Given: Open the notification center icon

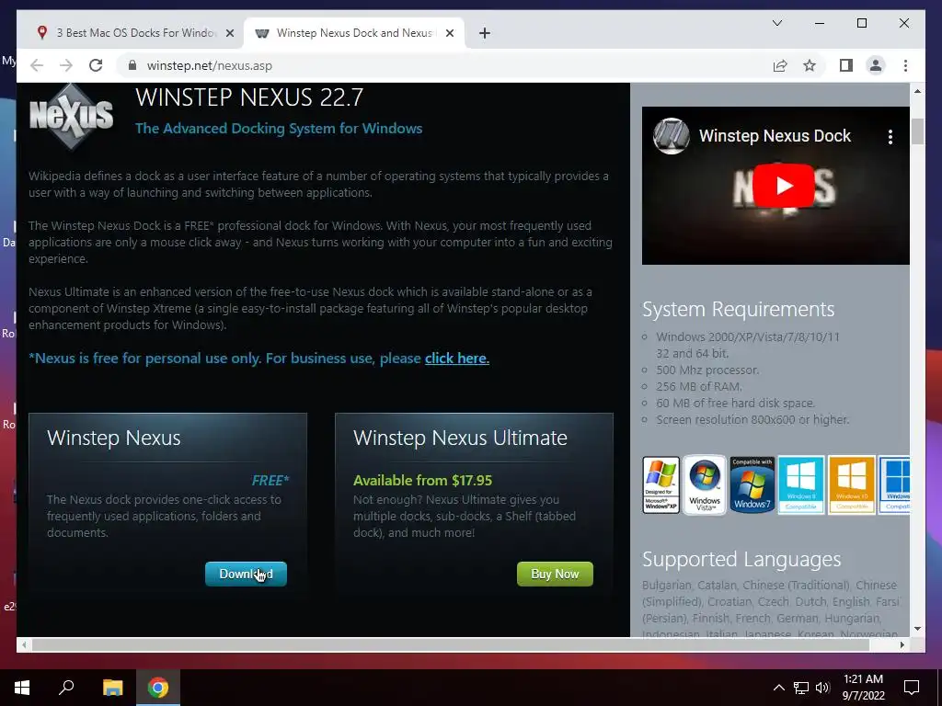Looking at the screenshot, I should pos(912,688).
